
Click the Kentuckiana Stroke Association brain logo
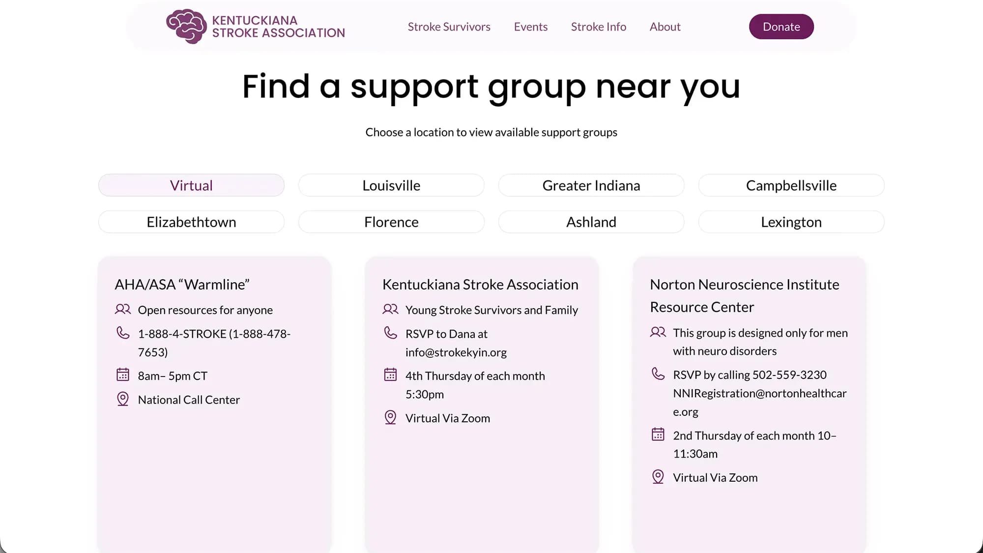(x=186, y=27)
